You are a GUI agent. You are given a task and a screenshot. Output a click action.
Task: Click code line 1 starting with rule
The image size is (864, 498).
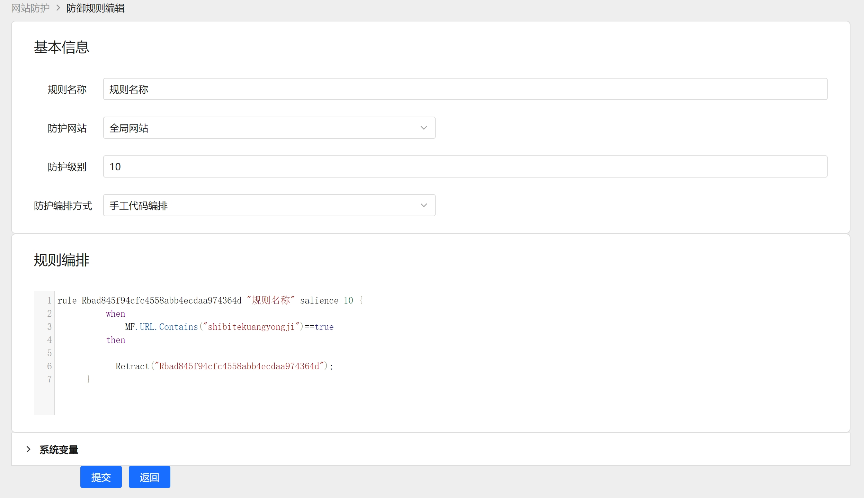[x=210, y=300]
